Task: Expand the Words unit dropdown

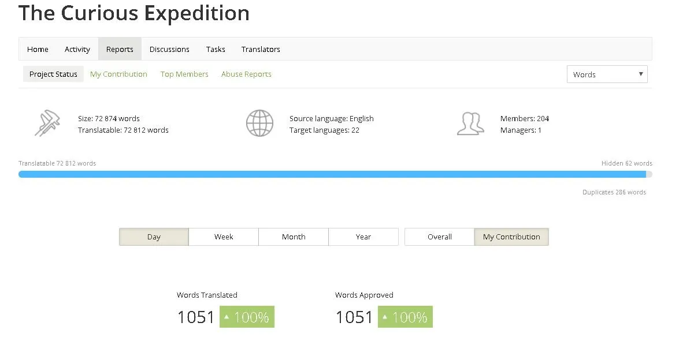Action: click(x=607, y=74)
